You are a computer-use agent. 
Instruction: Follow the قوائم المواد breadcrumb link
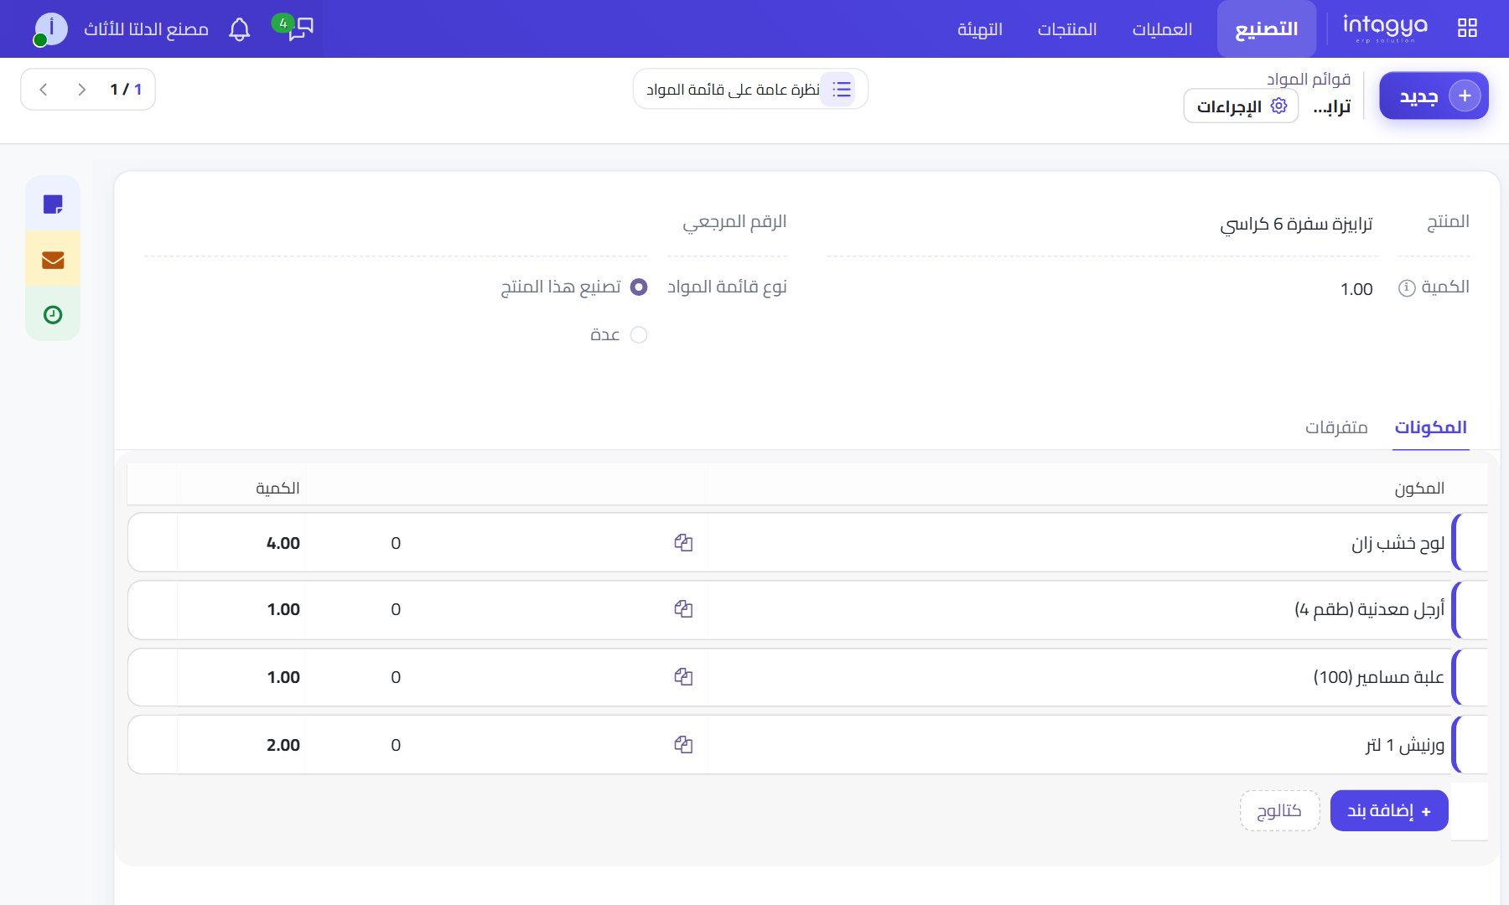(x=1309, y=79)
